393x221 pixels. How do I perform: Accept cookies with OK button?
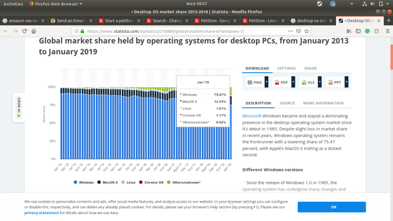click(x=332, y=207)
